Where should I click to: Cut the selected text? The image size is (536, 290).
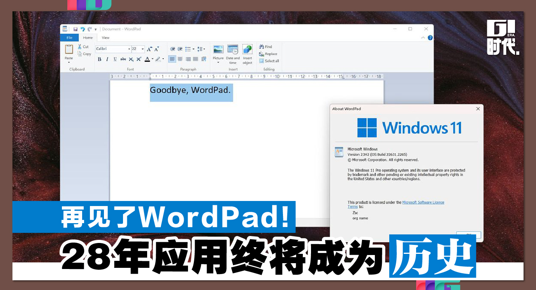point(83,47)
